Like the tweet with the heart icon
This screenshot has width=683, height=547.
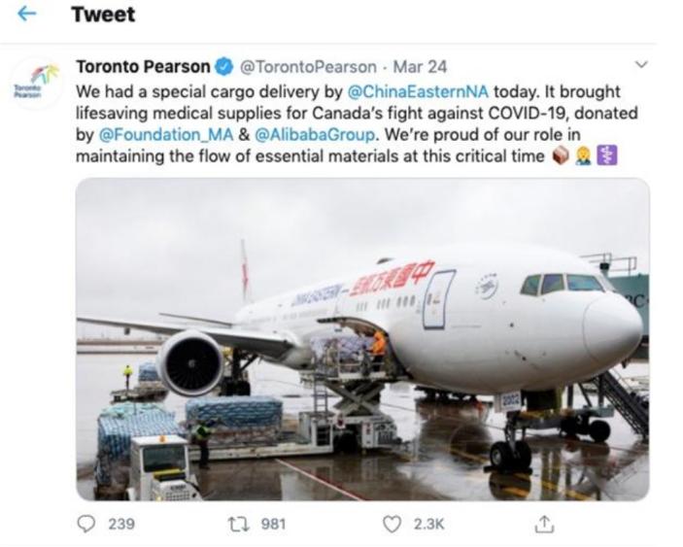click(392, 524)
